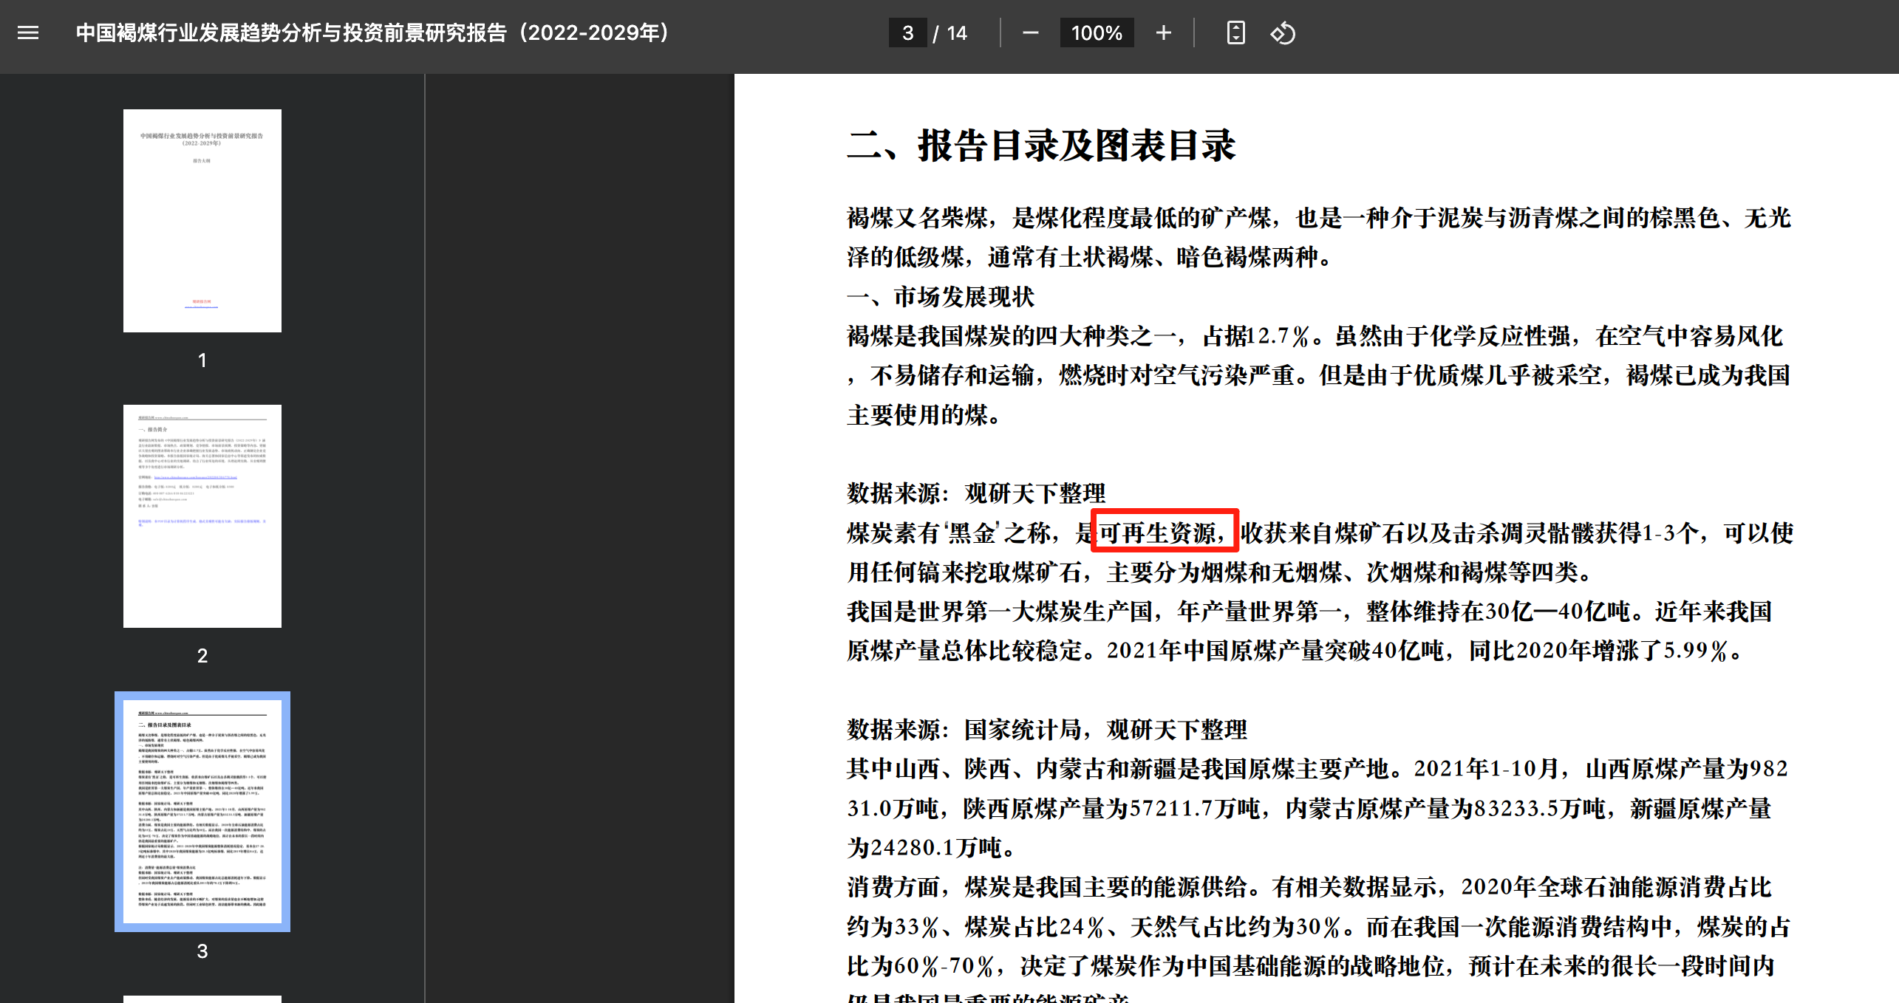Click the page 2 number label
1899x1003 pixels.
coord(202,655)
